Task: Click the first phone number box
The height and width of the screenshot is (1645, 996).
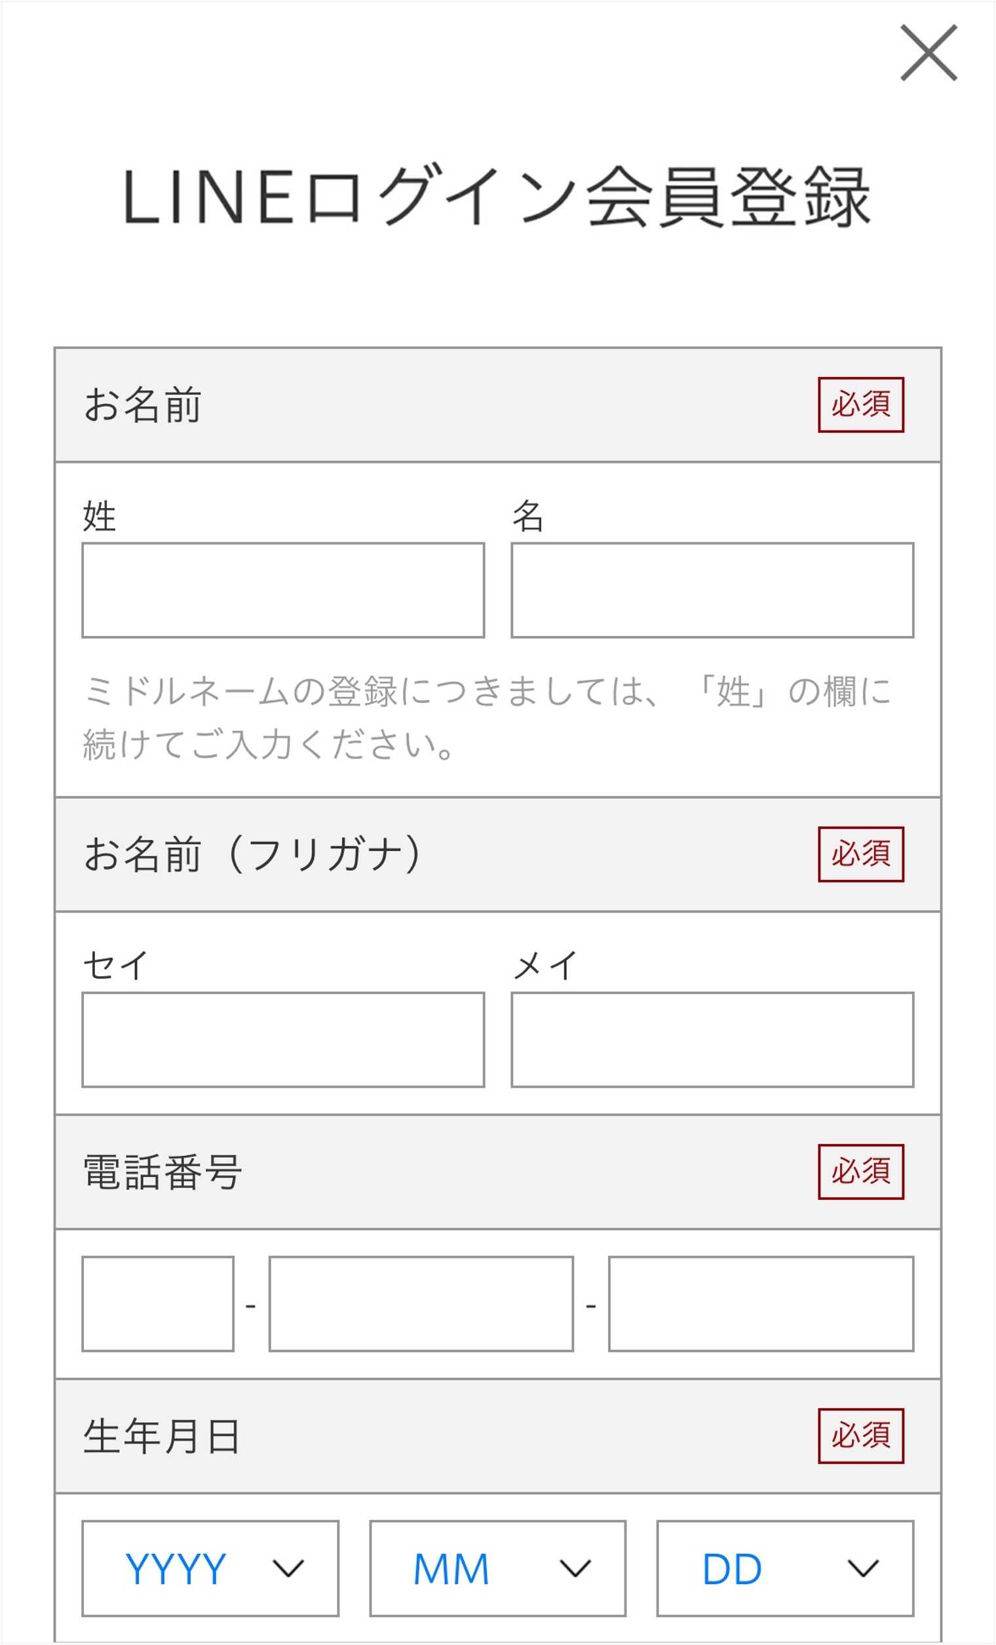Action: (157, 1304)
